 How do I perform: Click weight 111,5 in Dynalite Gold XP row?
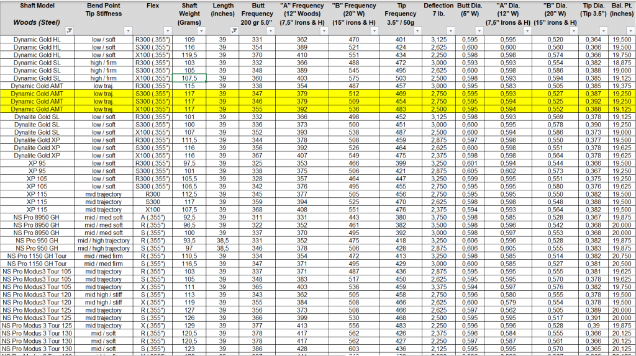(189, 140)
